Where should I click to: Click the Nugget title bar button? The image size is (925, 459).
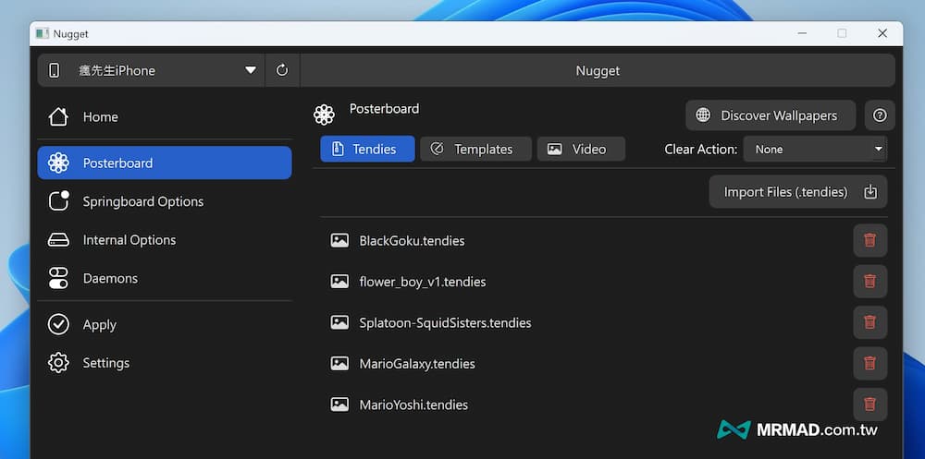click(x=598, y=71)
